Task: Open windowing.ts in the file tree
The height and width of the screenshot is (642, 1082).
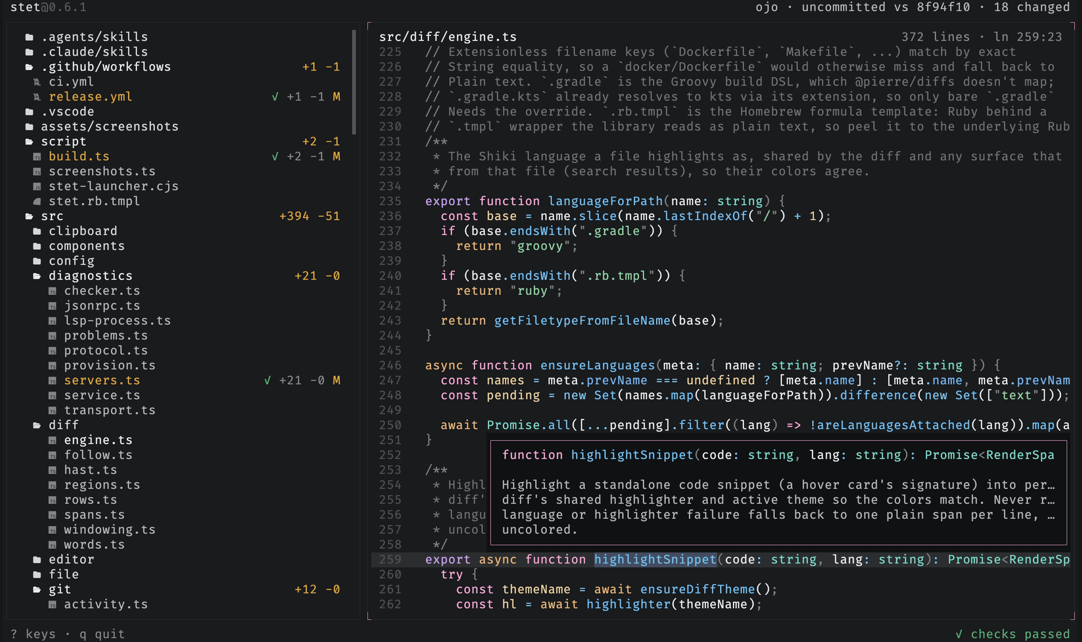Action: tap(109, 530)
